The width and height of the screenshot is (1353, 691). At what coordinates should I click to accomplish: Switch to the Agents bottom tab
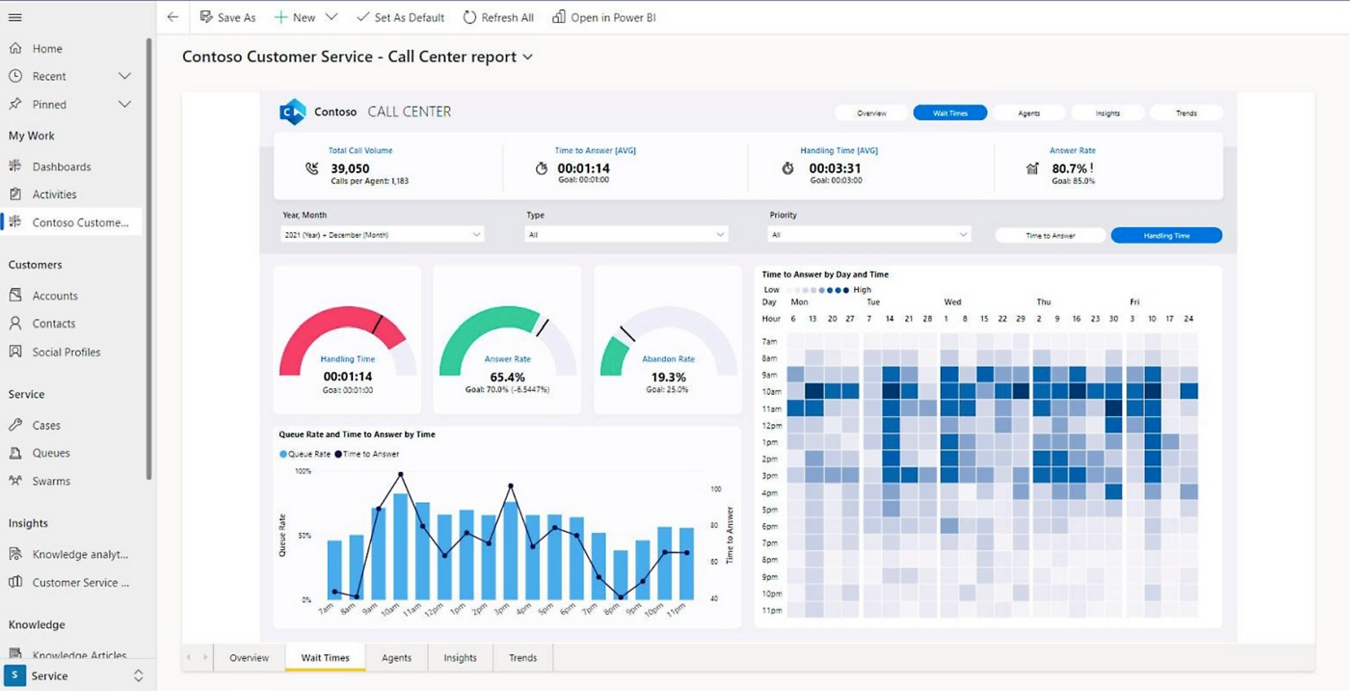397,658
